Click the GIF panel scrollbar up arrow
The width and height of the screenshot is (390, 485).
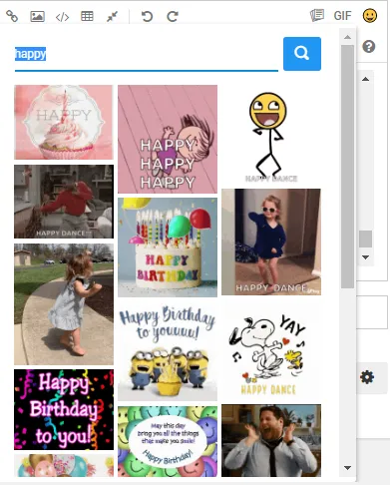pyautogui.click(x=347, y=37)
